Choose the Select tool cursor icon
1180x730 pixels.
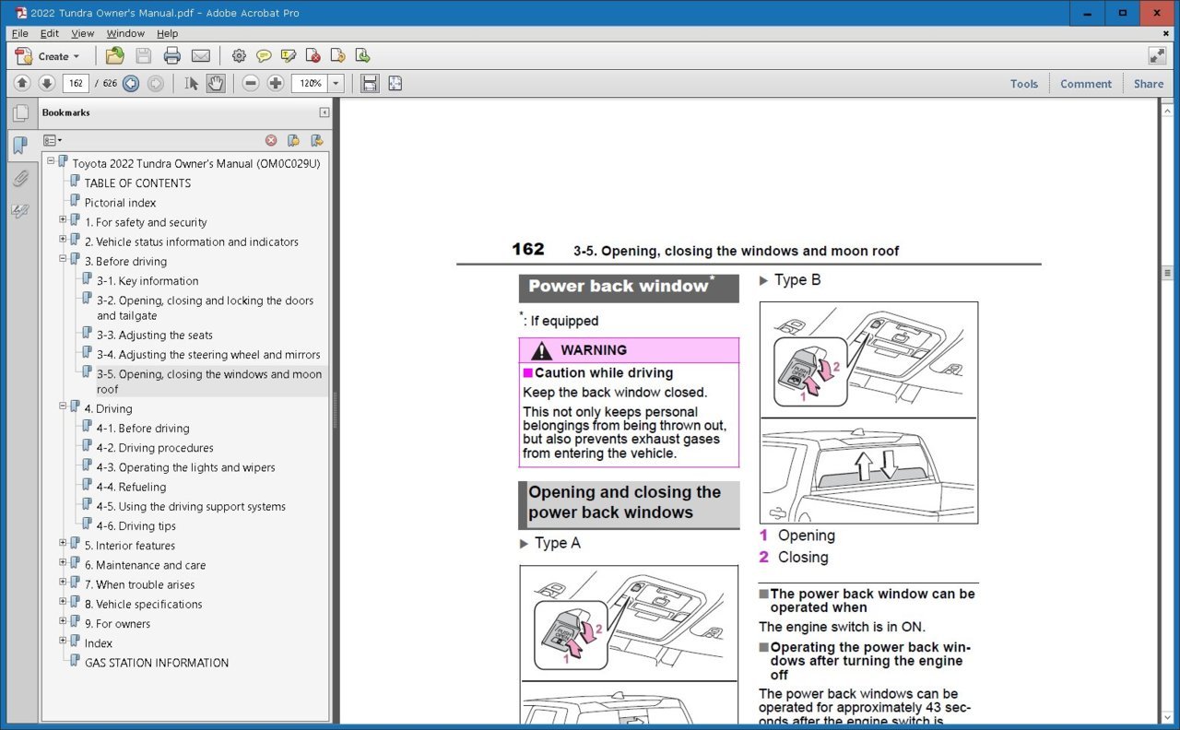[192, 84]
